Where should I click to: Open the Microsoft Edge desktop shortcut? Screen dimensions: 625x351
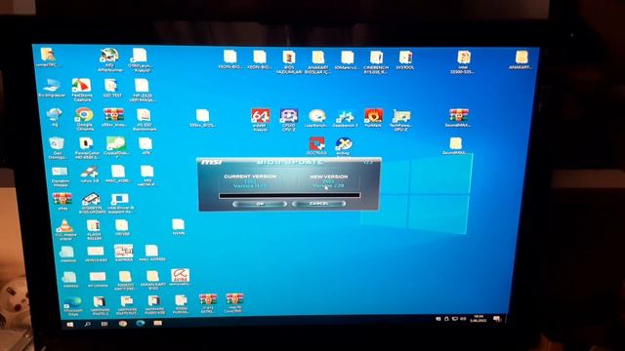(73, 306)
